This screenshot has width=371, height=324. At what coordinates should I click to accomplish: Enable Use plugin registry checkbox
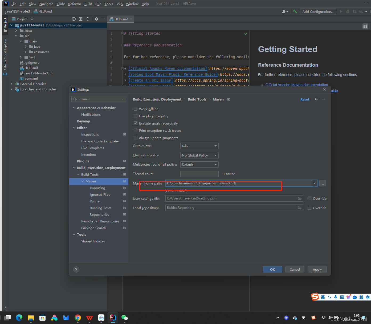pos(136,116)
